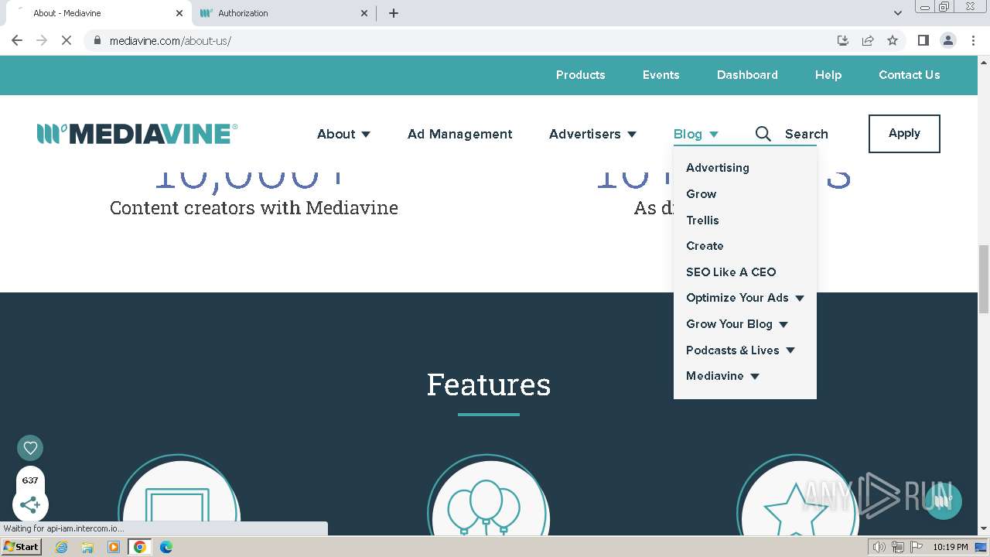
Task: Click the share icon button
Action: [30, 505]
